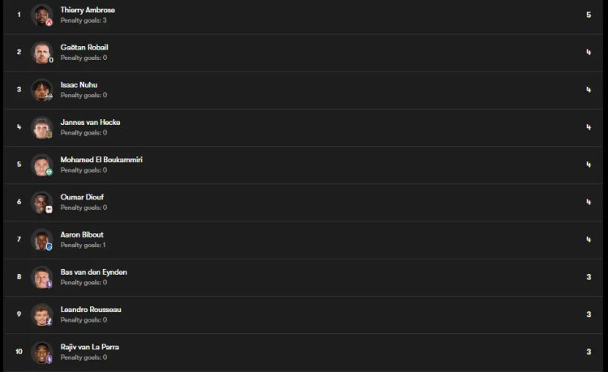This screenshot has height=372, width=608.
Task: Click Aaron Bibout's avatar image
Action: 41,239
